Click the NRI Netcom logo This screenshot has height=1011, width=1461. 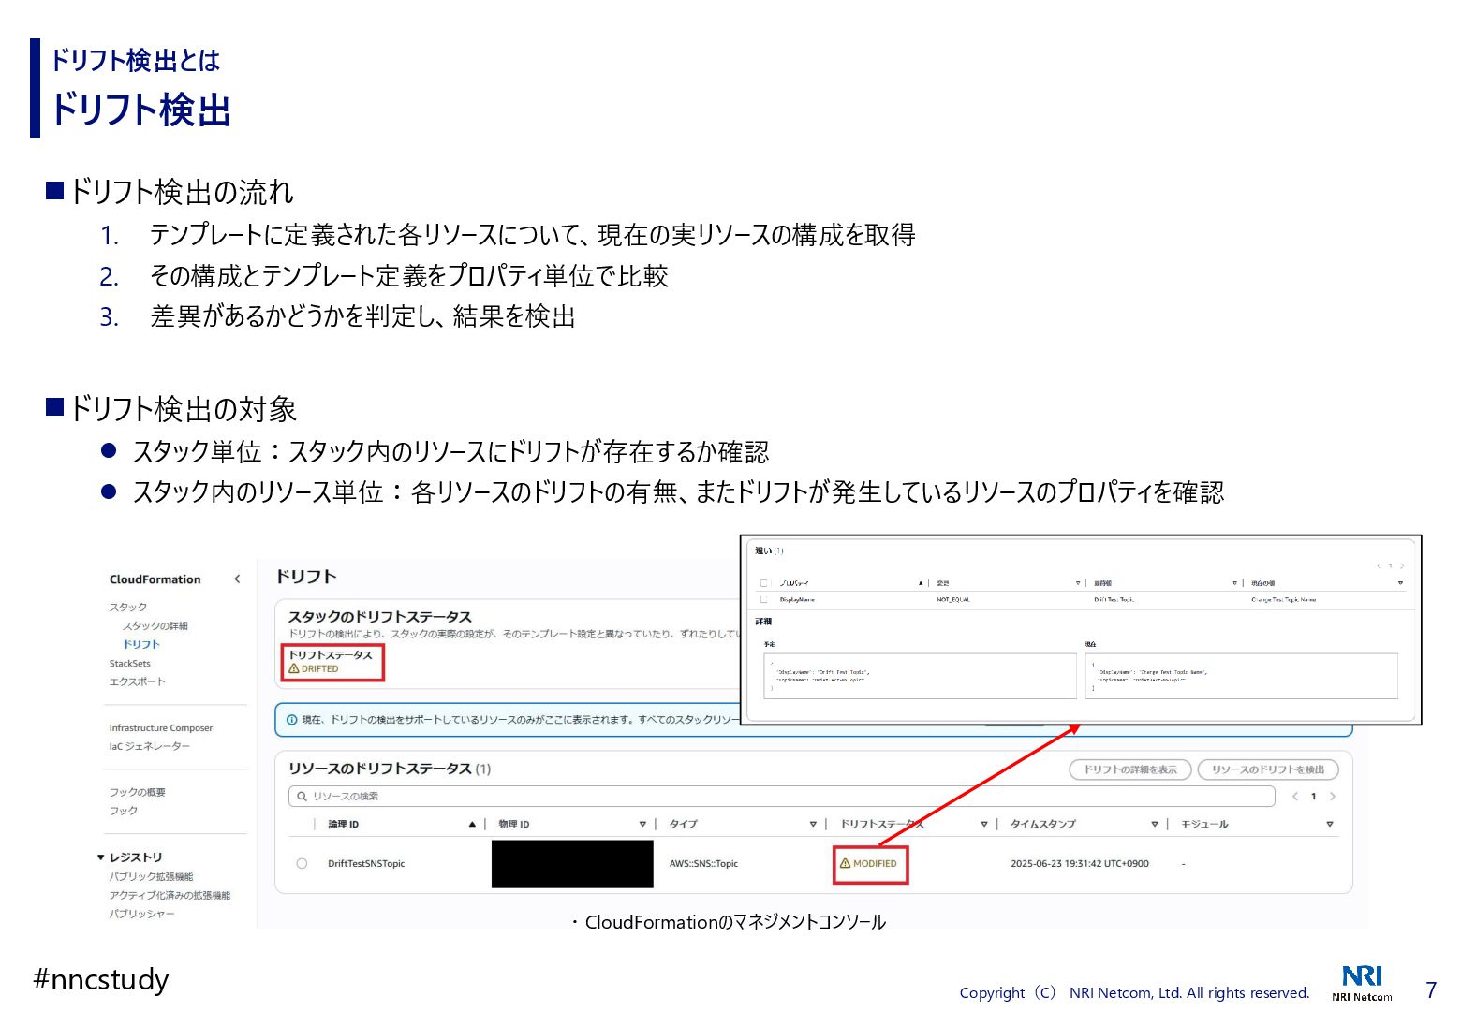pos(1362,982)
